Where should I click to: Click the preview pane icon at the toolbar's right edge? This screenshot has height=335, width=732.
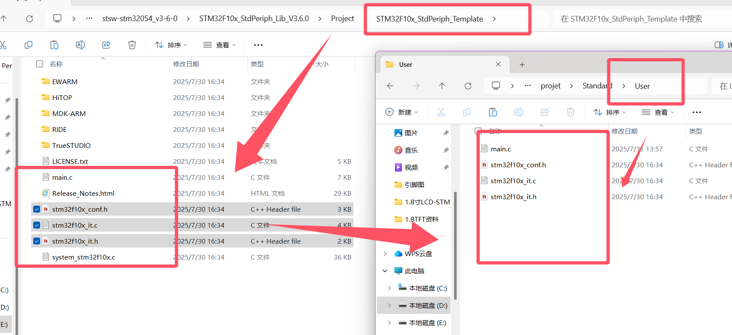tap(719, 45)
